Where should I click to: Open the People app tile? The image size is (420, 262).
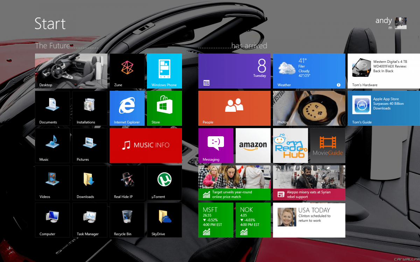point(234,108)
